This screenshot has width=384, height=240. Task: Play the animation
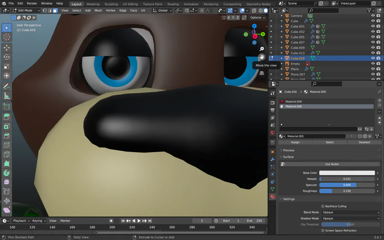(x=139, y=221)
